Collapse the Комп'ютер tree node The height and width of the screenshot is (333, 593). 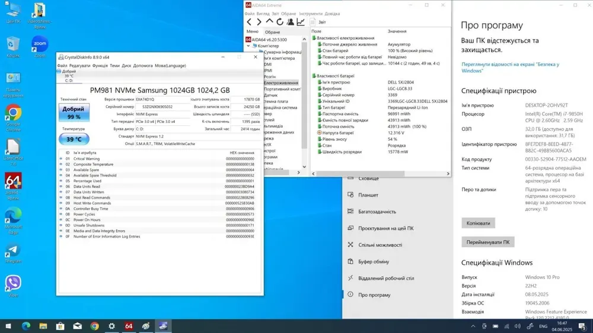click(248, 46)
